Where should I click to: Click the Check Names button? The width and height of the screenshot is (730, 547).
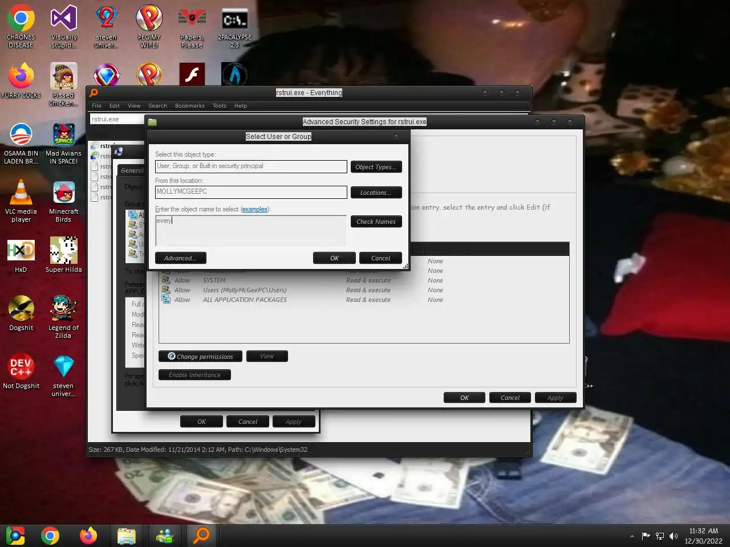click(376, 222)
